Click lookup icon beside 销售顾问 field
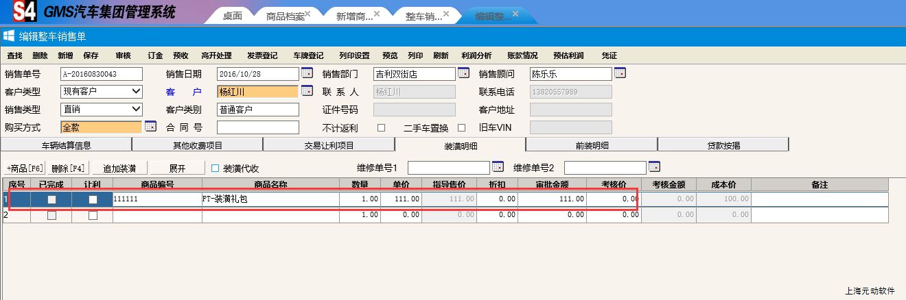Image resolution: width=906 pixels, height=300 pixels. 620,73
